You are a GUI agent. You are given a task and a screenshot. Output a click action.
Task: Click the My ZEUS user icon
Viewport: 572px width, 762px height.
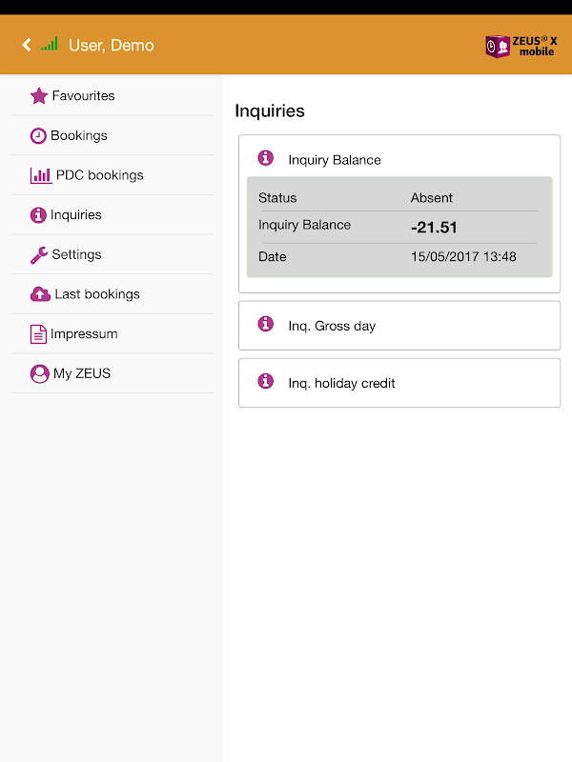(x=39, y=373)
